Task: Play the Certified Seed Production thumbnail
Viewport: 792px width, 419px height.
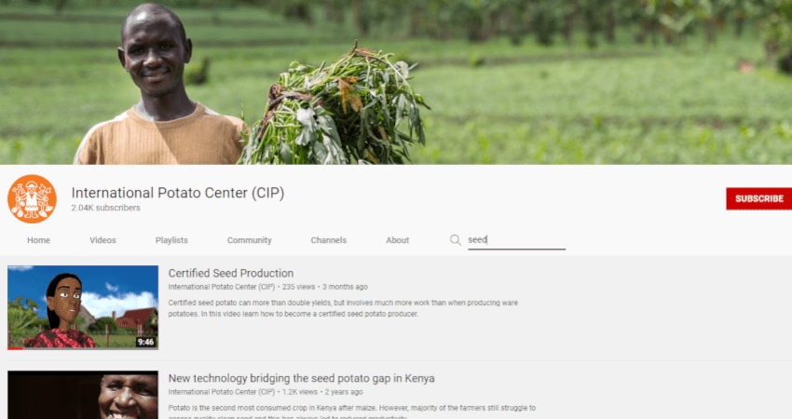Action: (83, 307)
